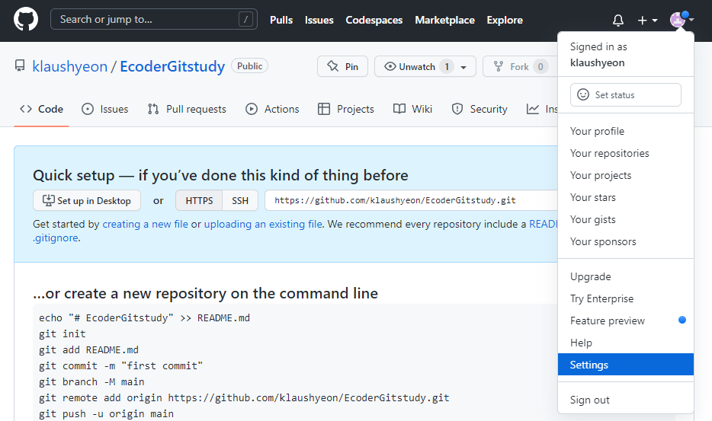Select the HTTPS clone option
712x421 pixels.
199,200
